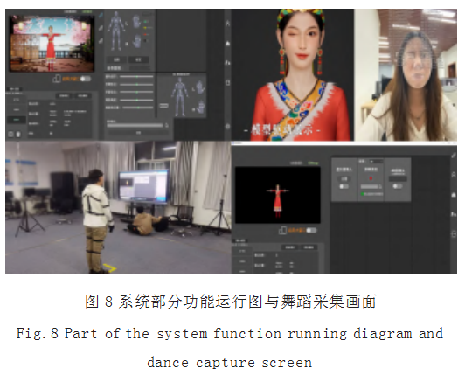Toggle the orange-labeled switch under cherry-blossom preview
The height and width of the screenshot is (375, 465).
pos(85,79)
